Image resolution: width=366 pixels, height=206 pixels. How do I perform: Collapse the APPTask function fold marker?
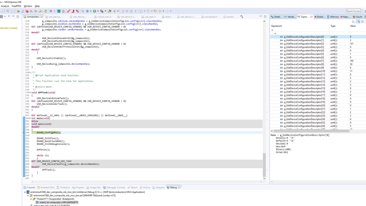[30, 92]
